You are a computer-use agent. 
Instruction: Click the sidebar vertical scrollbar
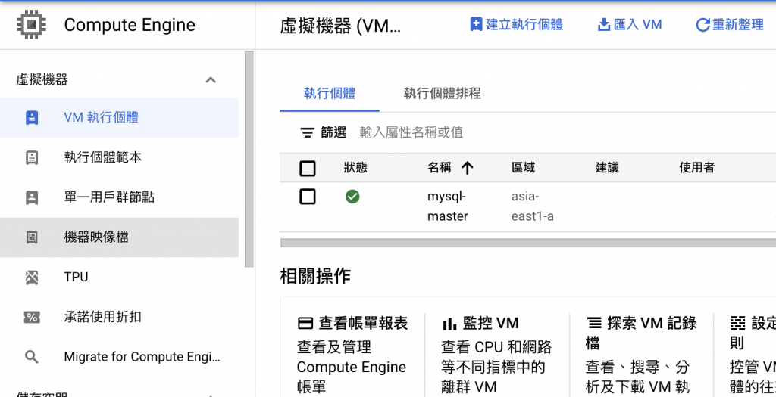tap(249, 159)
